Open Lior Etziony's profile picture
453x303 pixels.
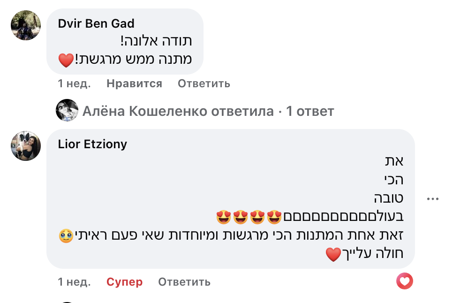coord(26,146)
